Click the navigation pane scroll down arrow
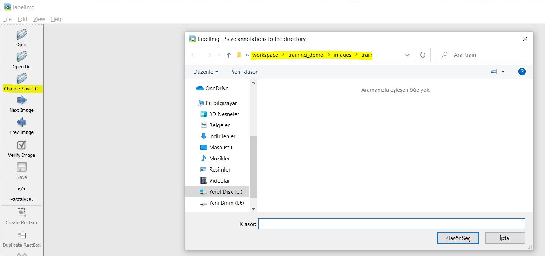 tap(253, 208)
